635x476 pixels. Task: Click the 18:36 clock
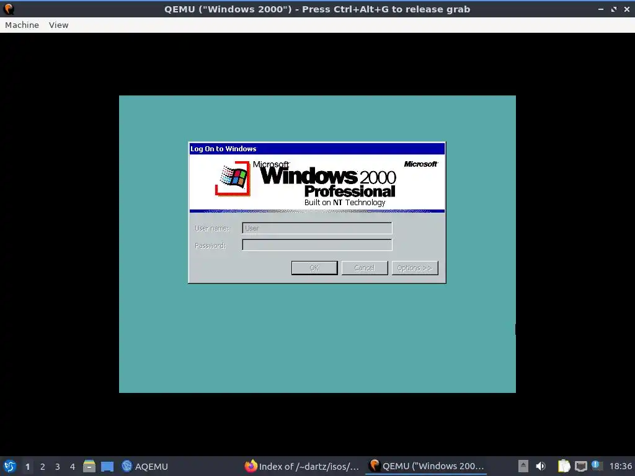click(x=620, y=466)
